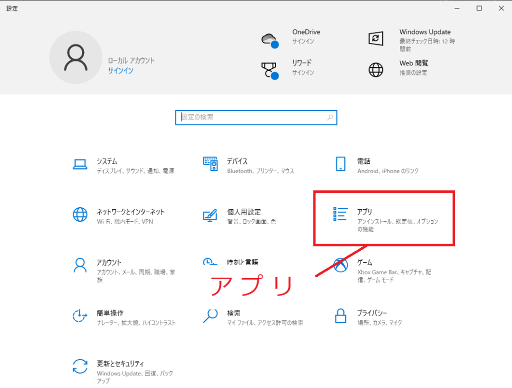Open the 検索 magnifying glass icon

[x=210, y=316]
